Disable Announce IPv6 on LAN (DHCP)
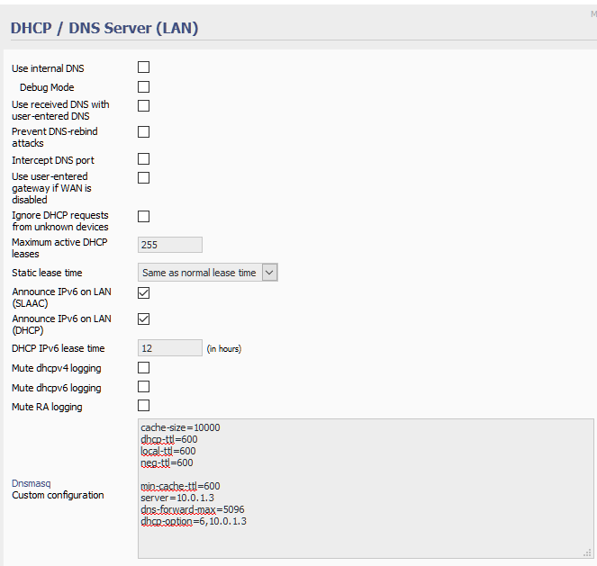 pos(143,319)
